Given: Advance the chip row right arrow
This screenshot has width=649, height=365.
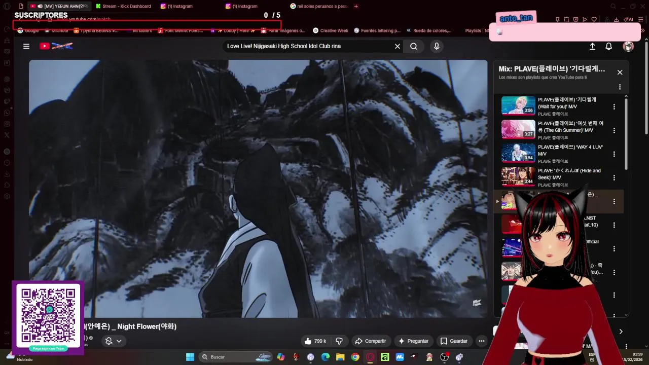Looking at the screenshot, I should coord(621,332).
